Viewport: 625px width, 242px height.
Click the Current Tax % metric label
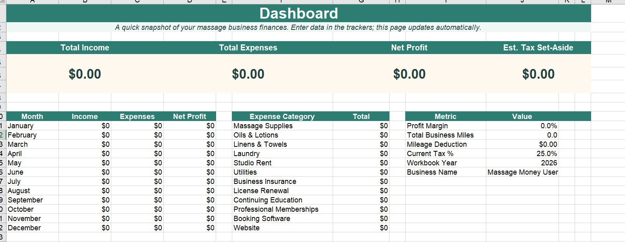click(446, 154)
